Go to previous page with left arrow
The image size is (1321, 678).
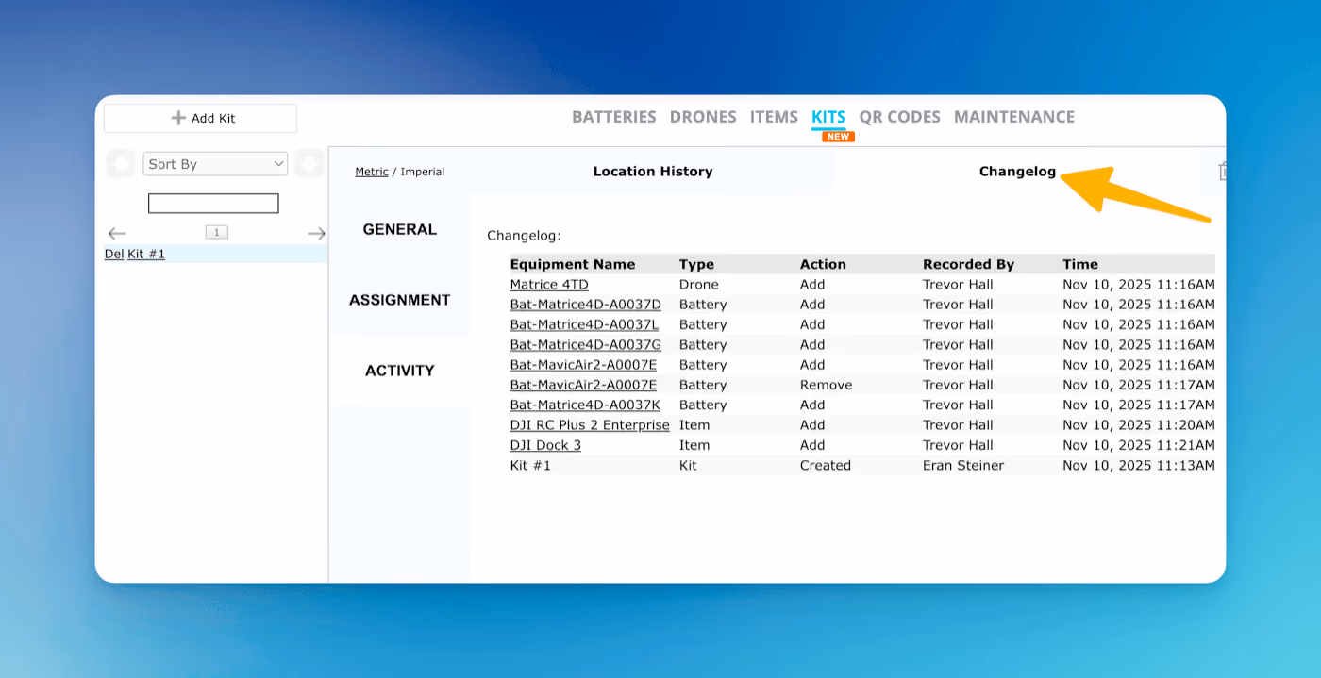(x=117, y=234)
